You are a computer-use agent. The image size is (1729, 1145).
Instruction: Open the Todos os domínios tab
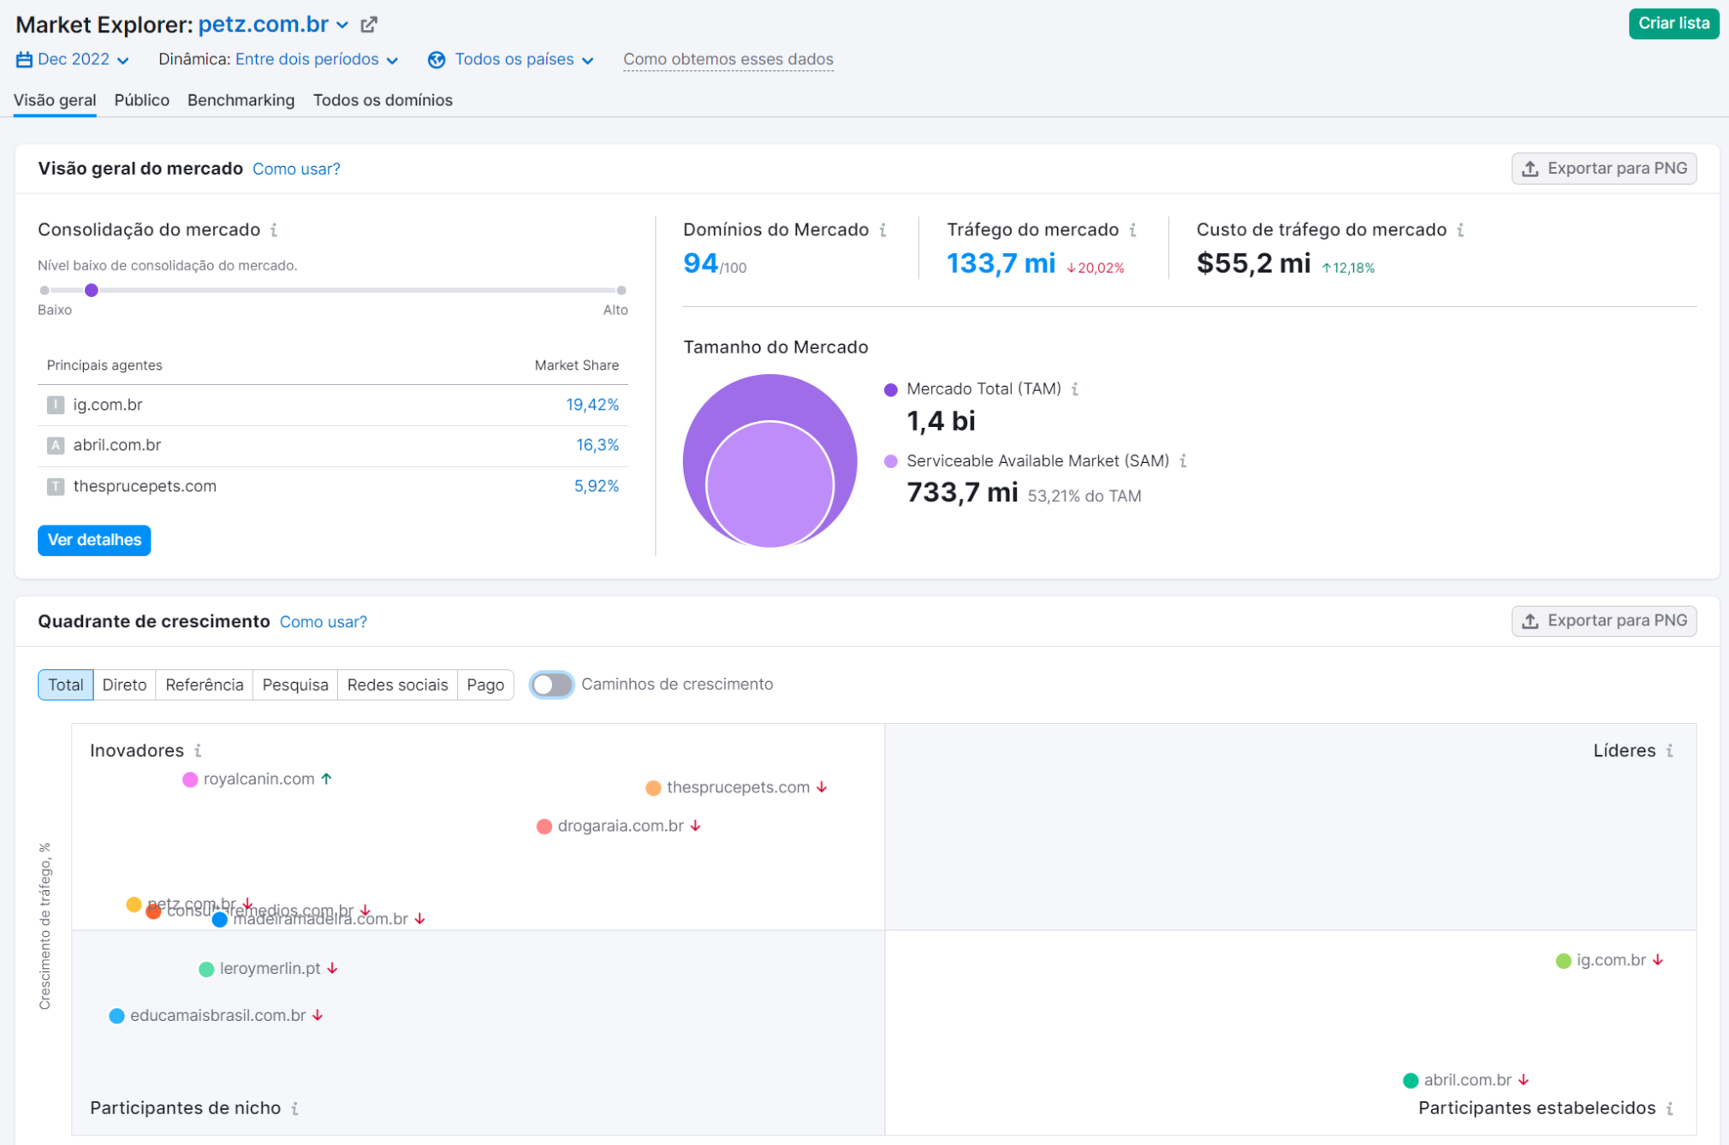(x=383, y=100)
